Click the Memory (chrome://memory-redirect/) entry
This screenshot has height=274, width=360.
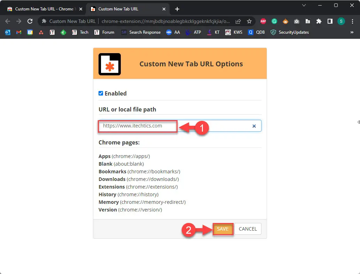click(x=142, y=202)
